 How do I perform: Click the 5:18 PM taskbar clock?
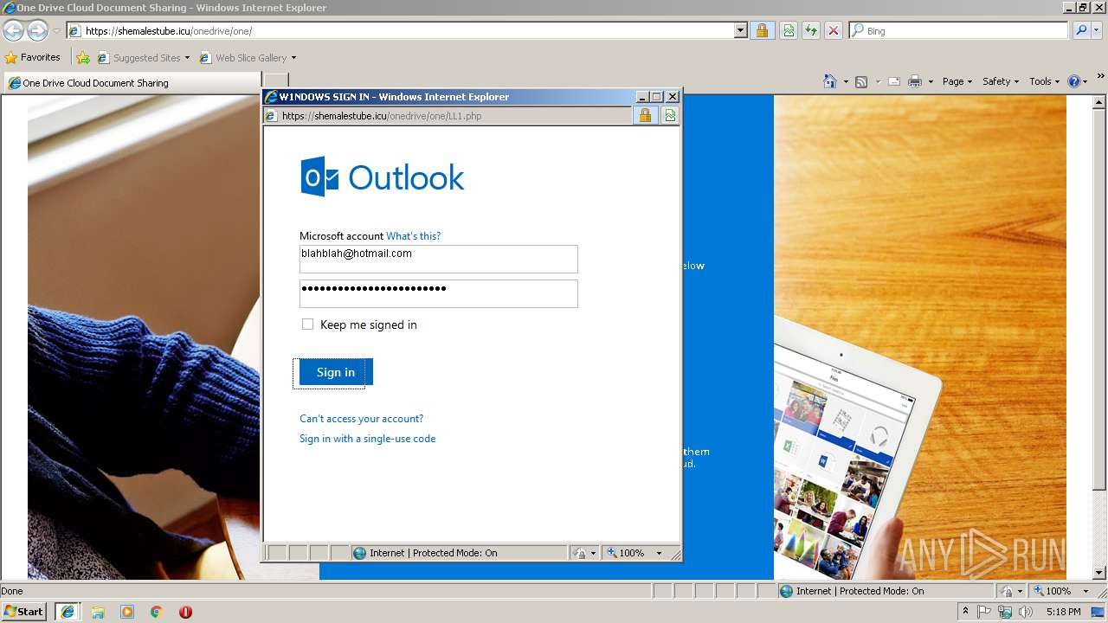(x=1063, y=612)
